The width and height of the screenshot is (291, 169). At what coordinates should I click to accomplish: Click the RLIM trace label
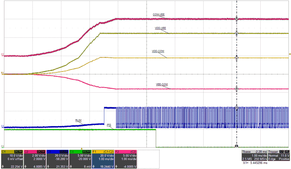[x=78, y=120]
